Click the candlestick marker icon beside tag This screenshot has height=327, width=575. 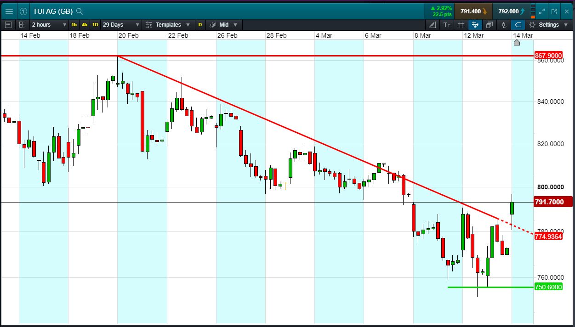(504, 25)
